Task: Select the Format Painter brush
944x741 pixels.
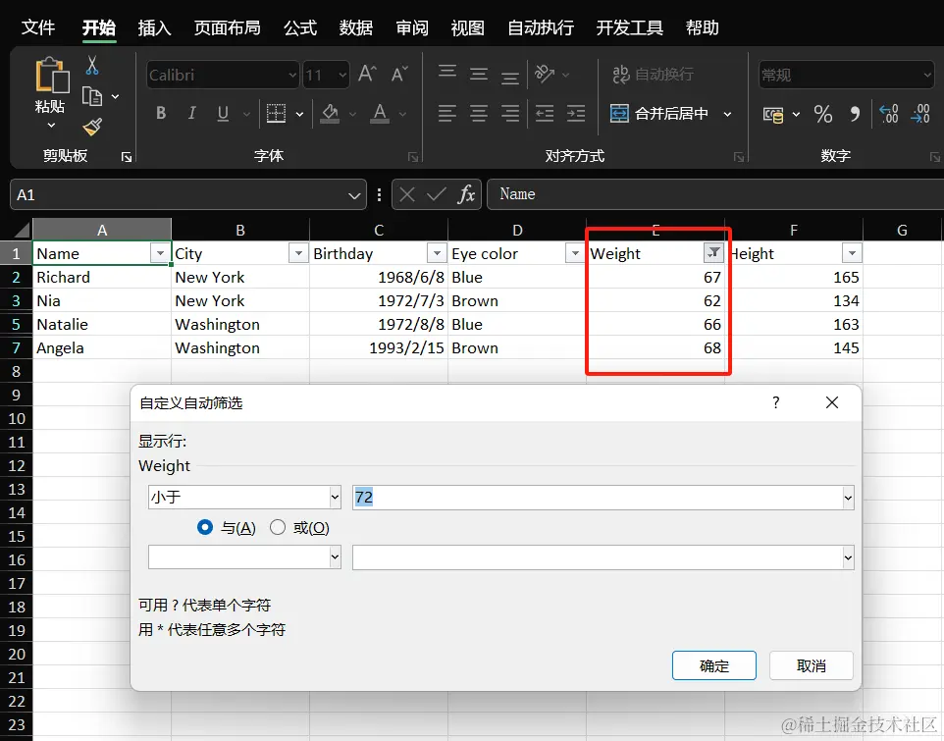Action: click(92, 127)
